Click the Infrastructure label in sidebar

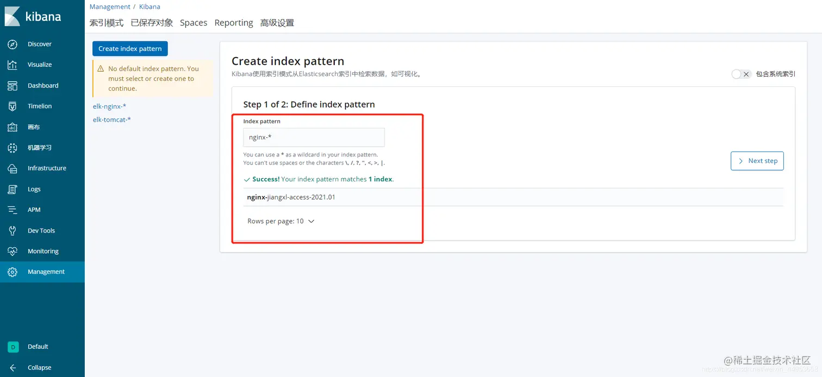click(47, 168)
